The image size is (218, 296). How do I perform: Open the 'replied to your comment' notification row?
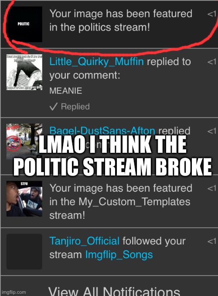pyautogui.click(x=109, y=83)
